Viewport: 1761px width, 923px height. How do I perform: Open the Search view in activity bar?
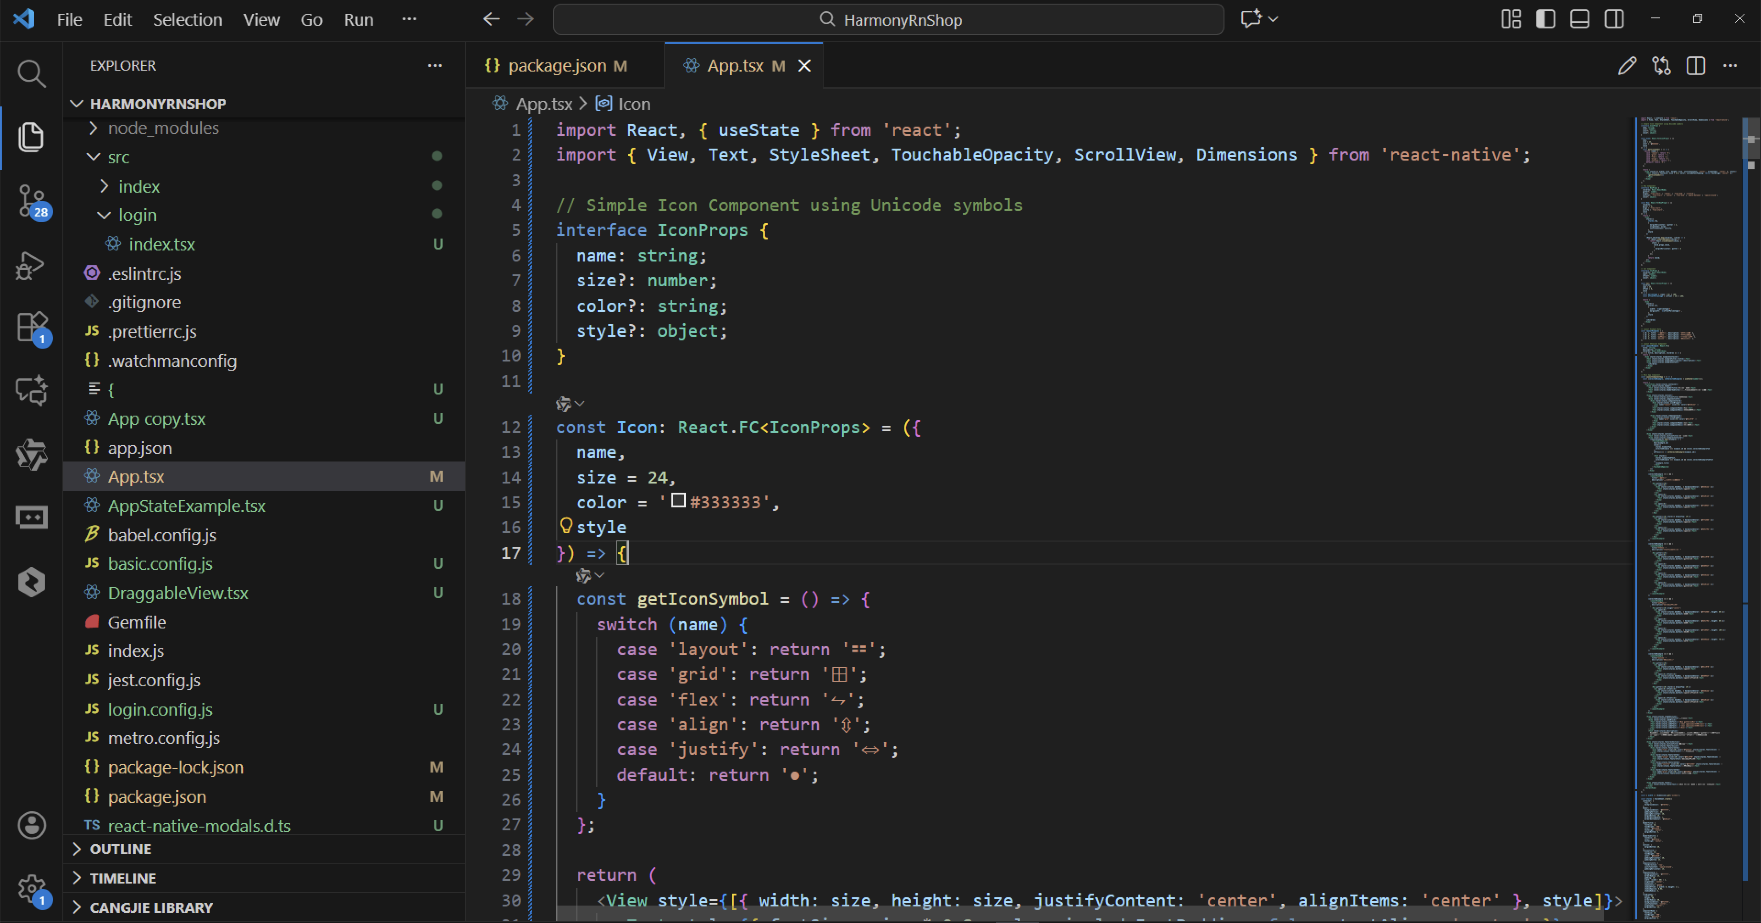(x=31, y=73)
